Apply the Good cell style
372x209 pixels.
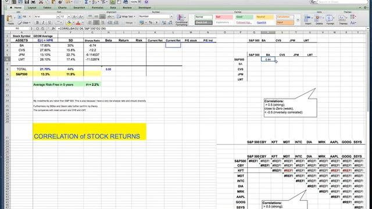coord(244,17)
